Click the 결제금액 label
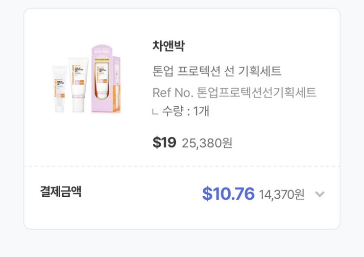Viewport: 364px width, 257px height. 61,192
